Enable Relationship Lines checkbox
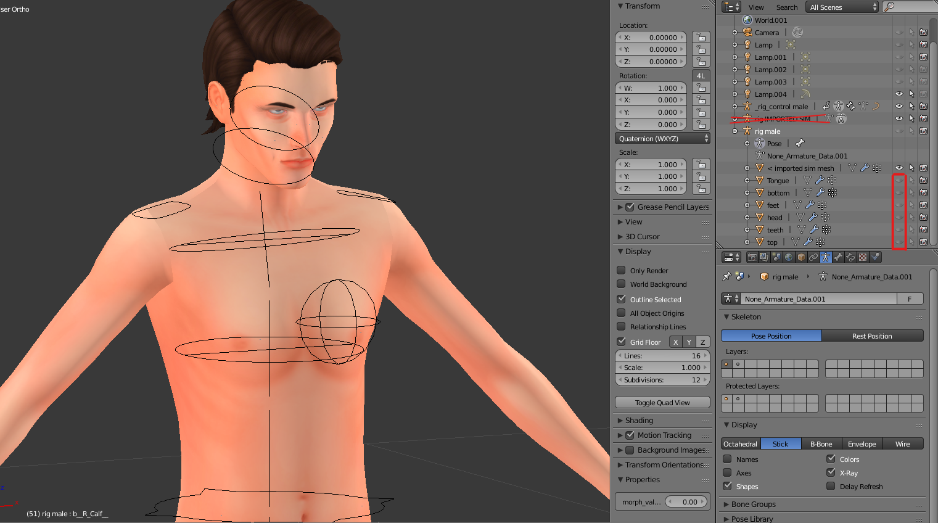This screenshot has height=523, width=938. point(622,326)
